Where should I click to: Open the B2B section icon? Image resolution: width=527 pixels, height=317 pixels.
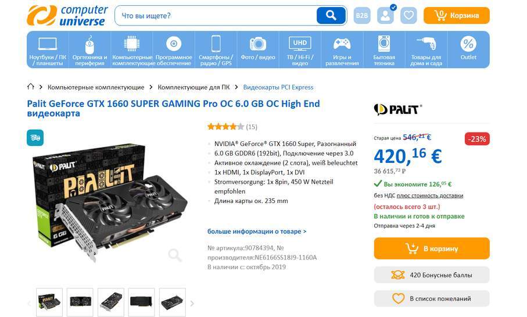coord(362,16)
